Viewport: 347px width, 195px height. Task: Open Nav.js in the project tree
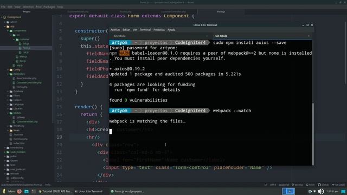[x=23, y=61]
